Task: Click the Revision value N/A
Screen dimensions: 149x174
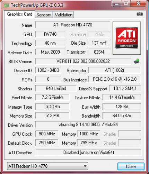Action: (99, 34)
